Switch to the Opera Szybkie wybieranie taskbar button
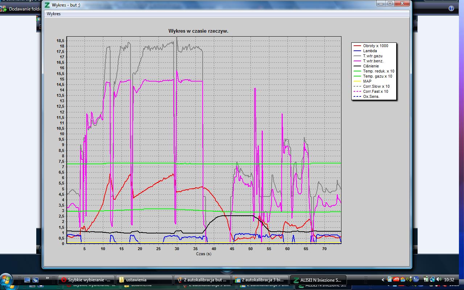 86,280
